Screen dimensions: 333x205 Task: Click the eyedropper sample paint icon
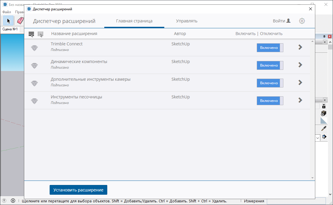click(324, 129)
